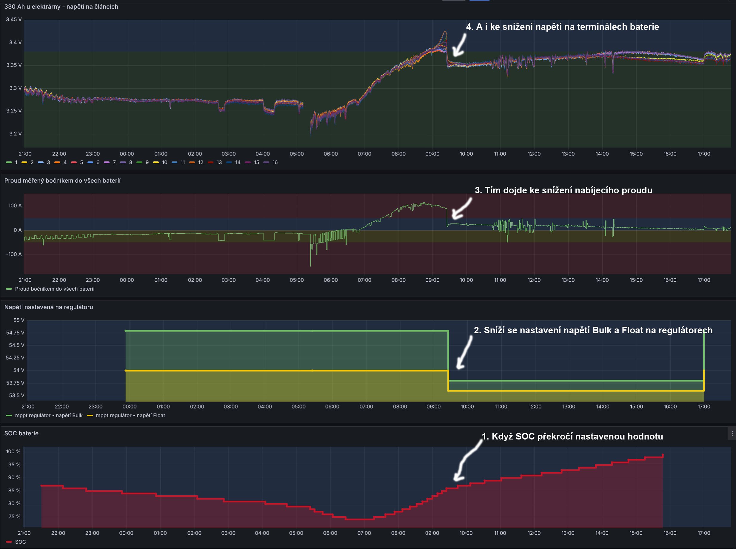
Task: Toggle 'mppt regulátor - napětí Float' legend series
Action: [130, 415]
